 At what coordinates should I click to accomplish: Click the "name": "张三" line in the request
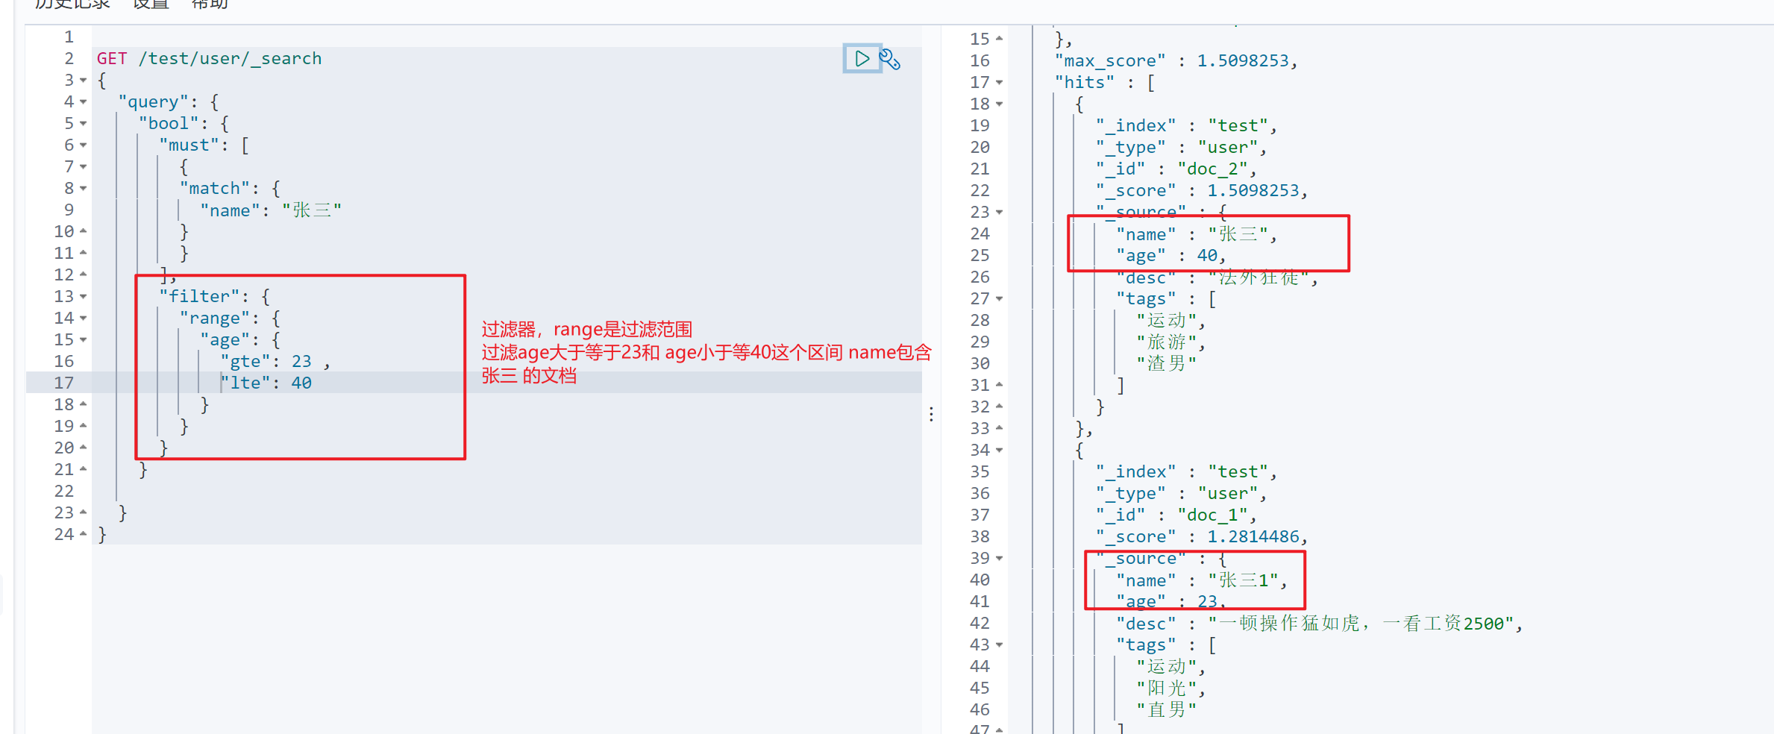[271, 210]
